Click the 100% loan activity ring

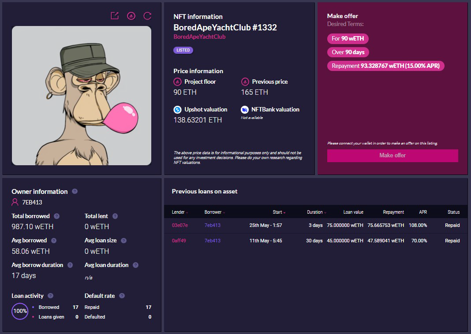20,311
